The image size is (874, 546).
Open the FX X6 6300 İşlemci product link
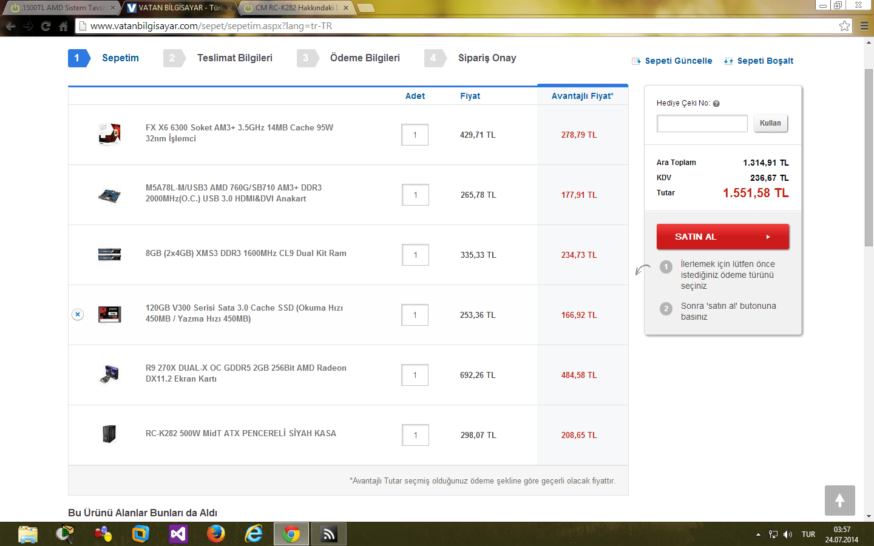click(239, 133)
